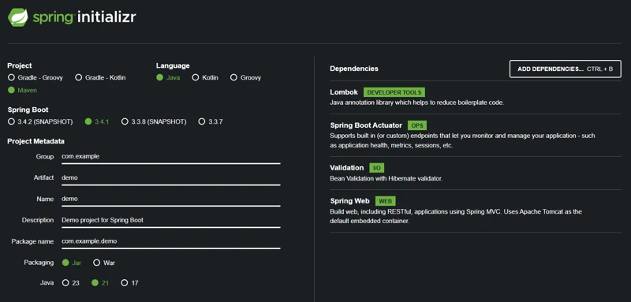Click the Spring leaf logo icon

pyautogui.click(x=18, y=17)
